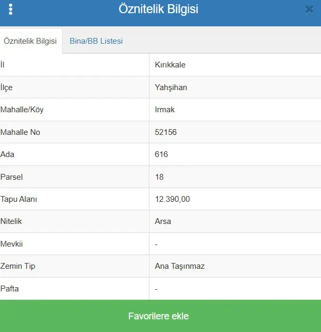
Task: Click the Ada row label
Action: (7, 154)
